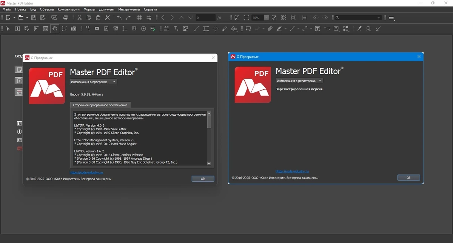Screen dimensions: 453x243
Task: Click the Send by email envelope icon
Action: point(54,18)
